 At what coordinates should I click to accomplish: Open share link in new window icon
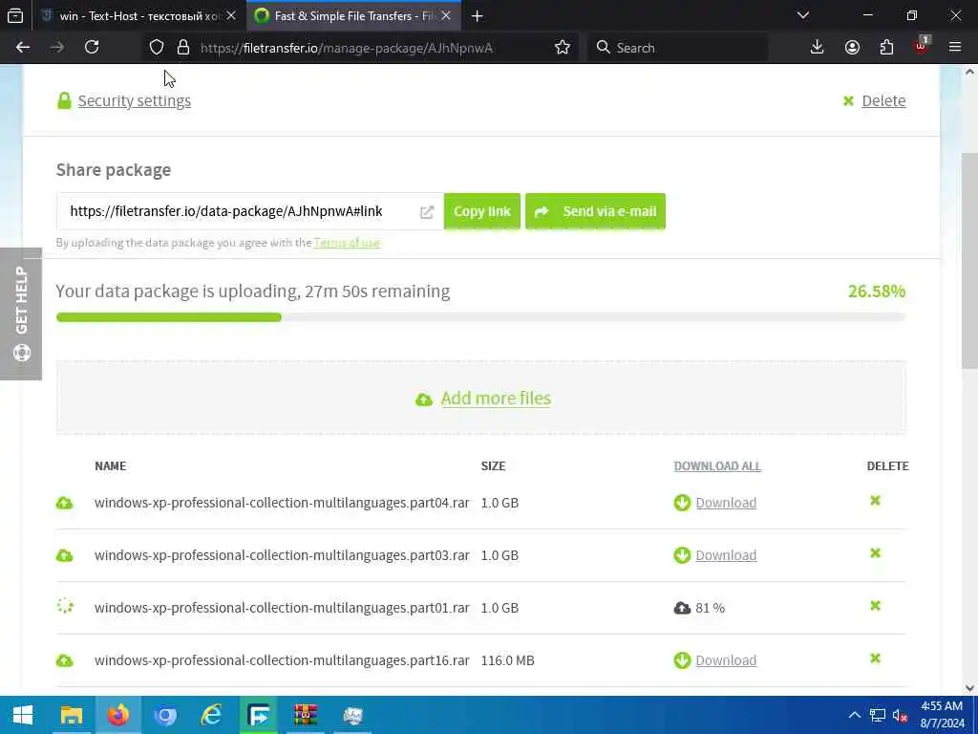point(427,212)
